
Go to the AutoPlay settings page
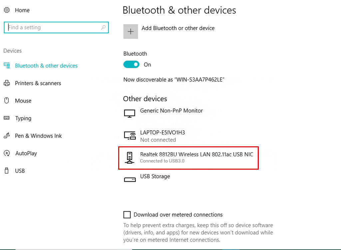coord(26,153)
